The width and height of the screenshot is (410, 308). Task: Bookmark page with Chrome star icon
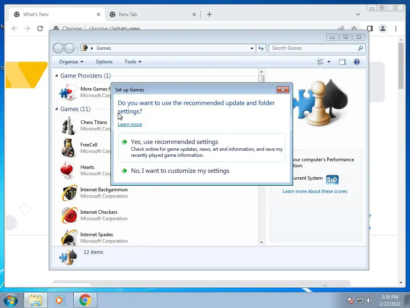354,28
